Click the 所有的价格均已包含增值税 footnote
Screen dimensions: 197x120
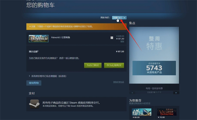pos(48,76)
